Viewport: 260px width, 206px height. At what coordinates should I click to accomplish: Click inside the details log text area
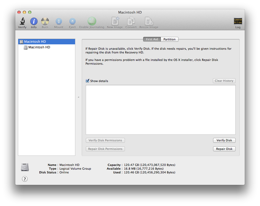point(161,110)
